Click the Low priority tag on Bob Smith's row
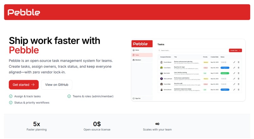Viewport: 254px width, 139px height. click(205, 73)
